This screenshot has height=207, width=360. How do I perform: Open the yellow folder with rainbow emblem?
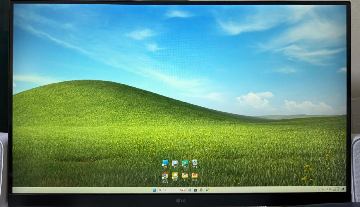pos(185,176)
